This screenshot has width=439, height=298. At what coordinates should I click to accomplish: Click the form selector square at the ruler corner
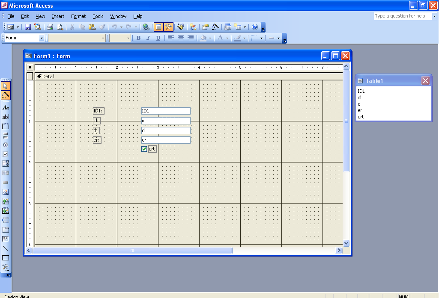click(30, 67)
